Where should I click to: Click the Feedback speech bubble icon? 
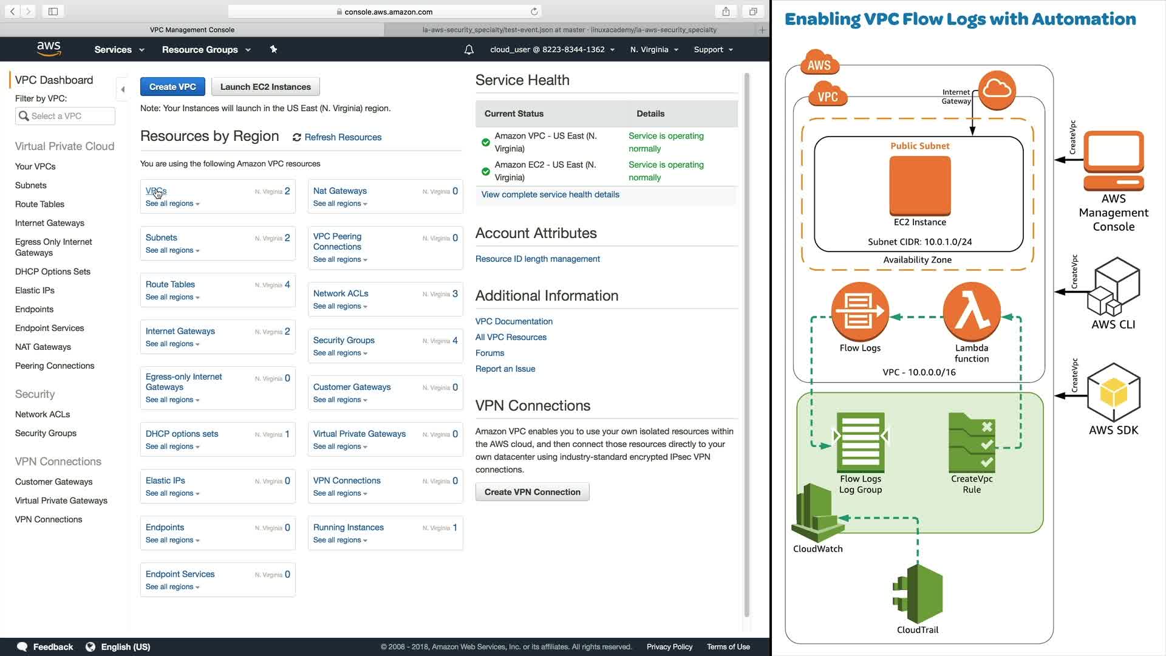(22, 646)
